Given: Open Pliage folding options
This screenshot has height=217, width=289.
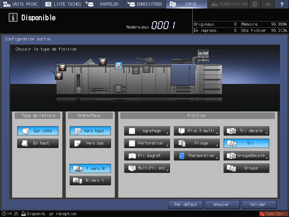Looking at the screenshot, I should (197, 143).
